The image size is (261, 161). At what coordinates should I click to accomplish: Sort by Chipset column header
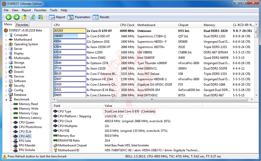click(x=189, y=25)
